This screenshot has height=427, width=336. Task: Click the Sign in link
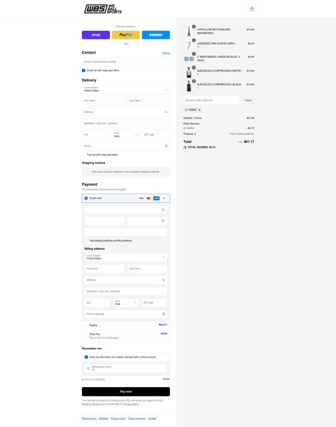[166, 53]
